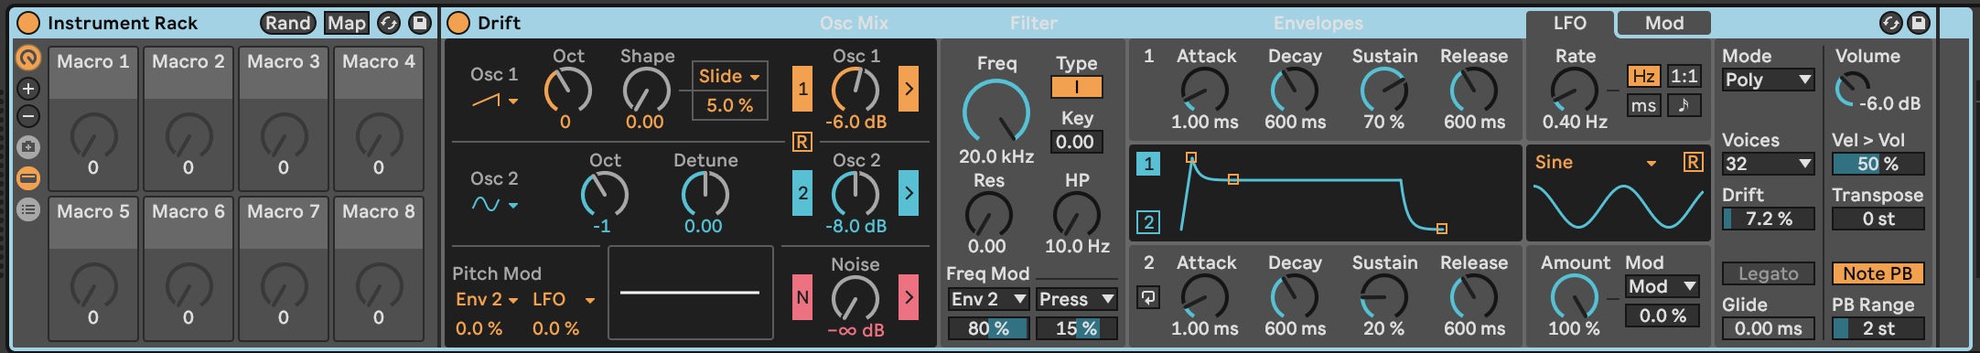Click Transpose 0 st field
Viewport: 1980px width, 353px height.
(1878, 219)
